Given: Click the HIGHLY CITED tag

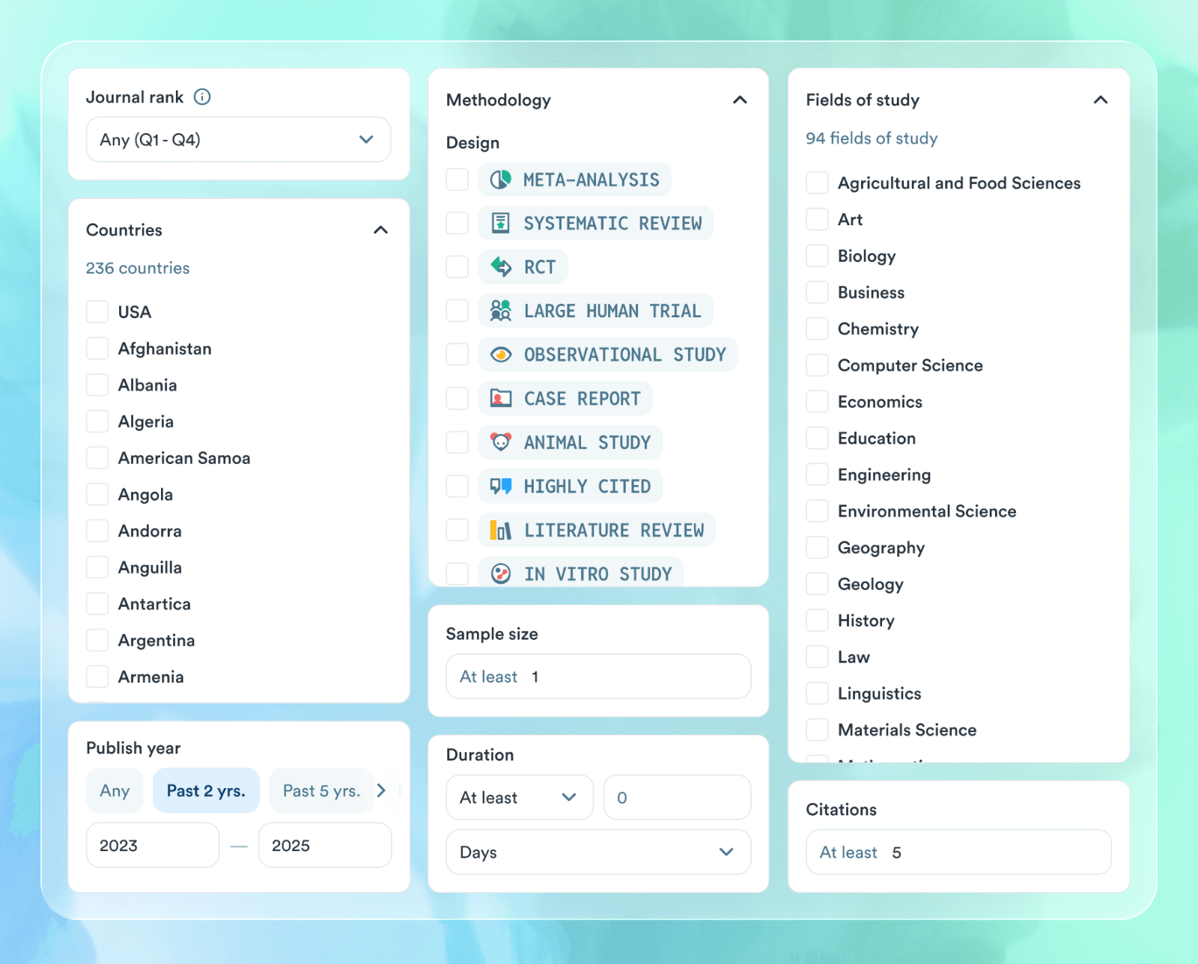Looking at the screenshot, I should pos(570,486).
